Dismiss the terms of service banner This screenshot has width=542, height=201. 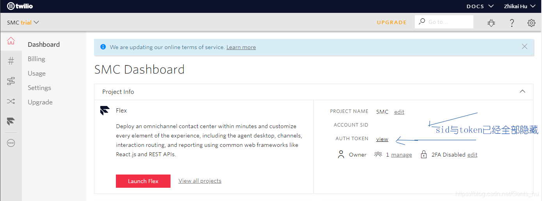[x=524, y=46]
